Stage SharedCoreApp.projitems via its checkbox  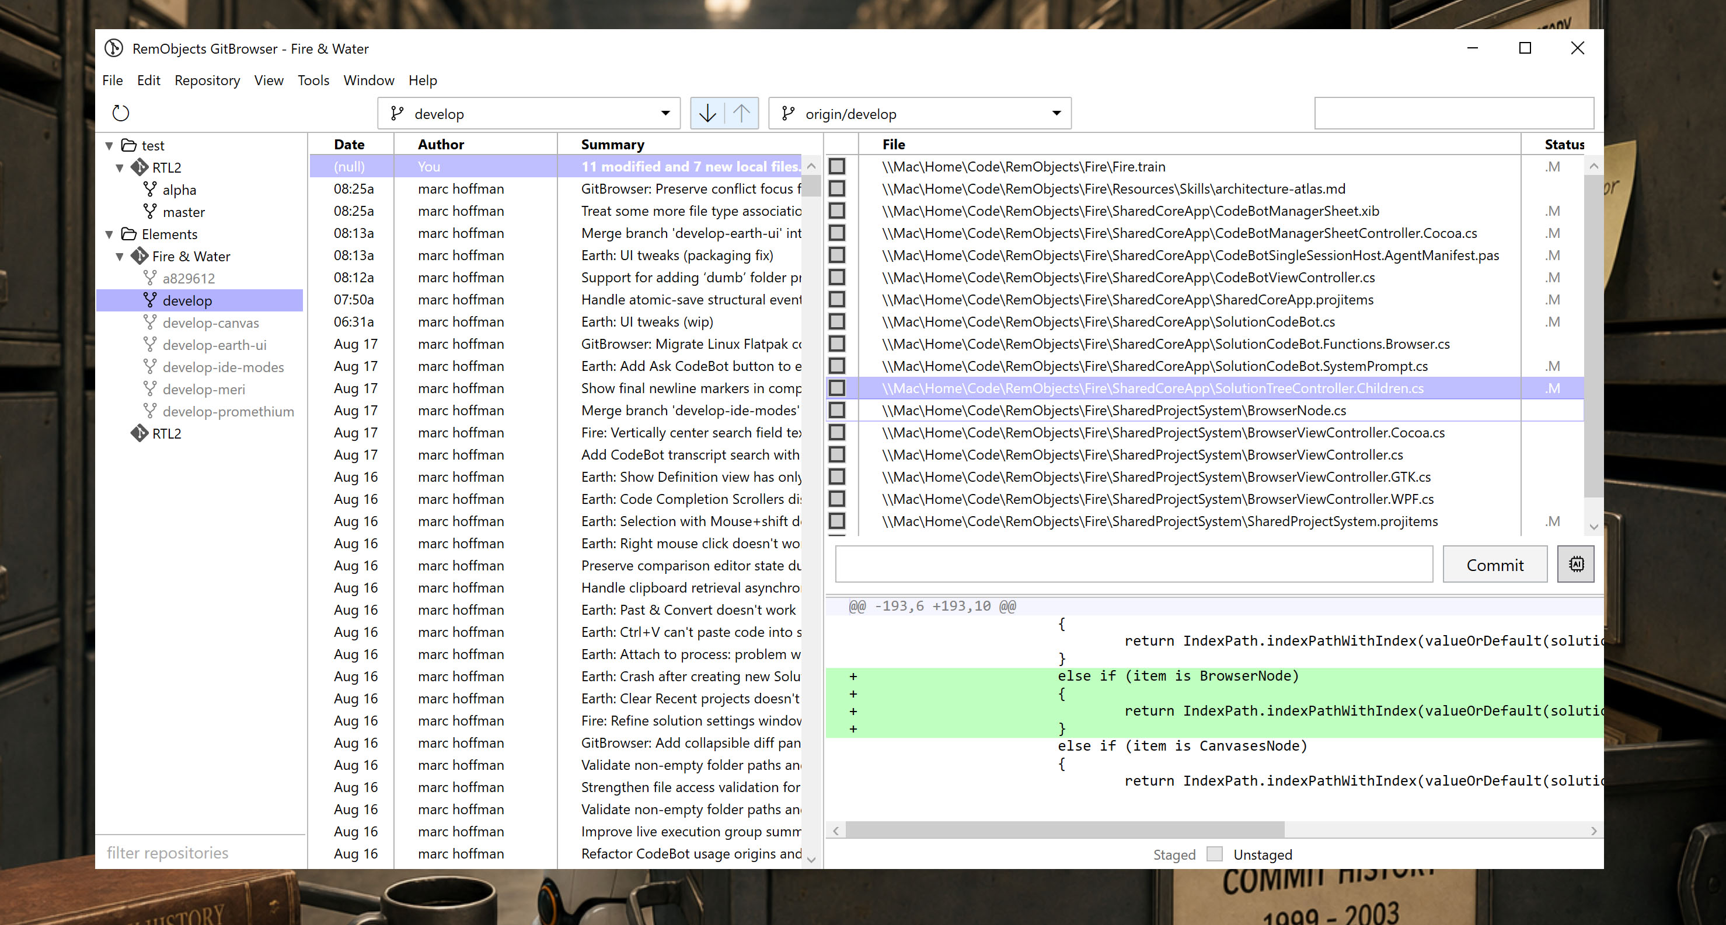(837, 299)
